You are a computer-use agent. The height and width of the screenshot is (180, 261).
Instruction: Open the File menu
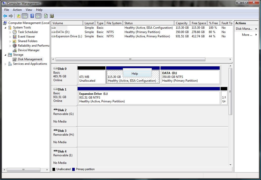pyautogui.click(x=7, y=10)
